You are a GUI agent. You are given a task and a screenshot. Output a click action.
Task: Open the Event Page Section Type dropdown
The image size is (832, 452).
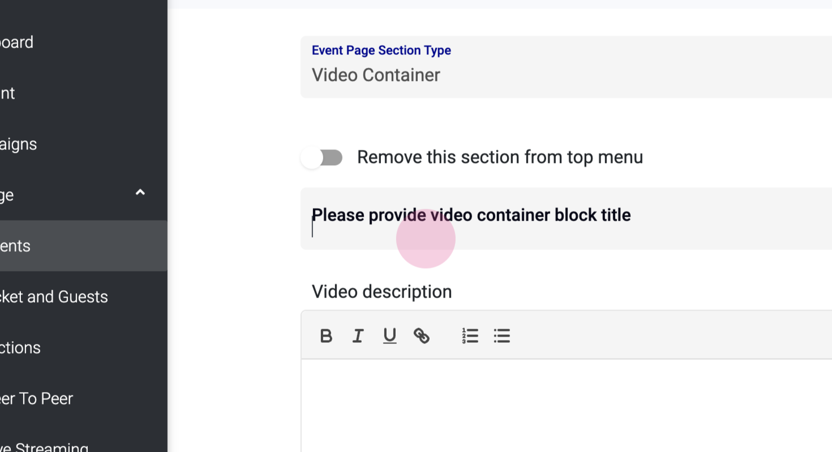click(566, 67)
